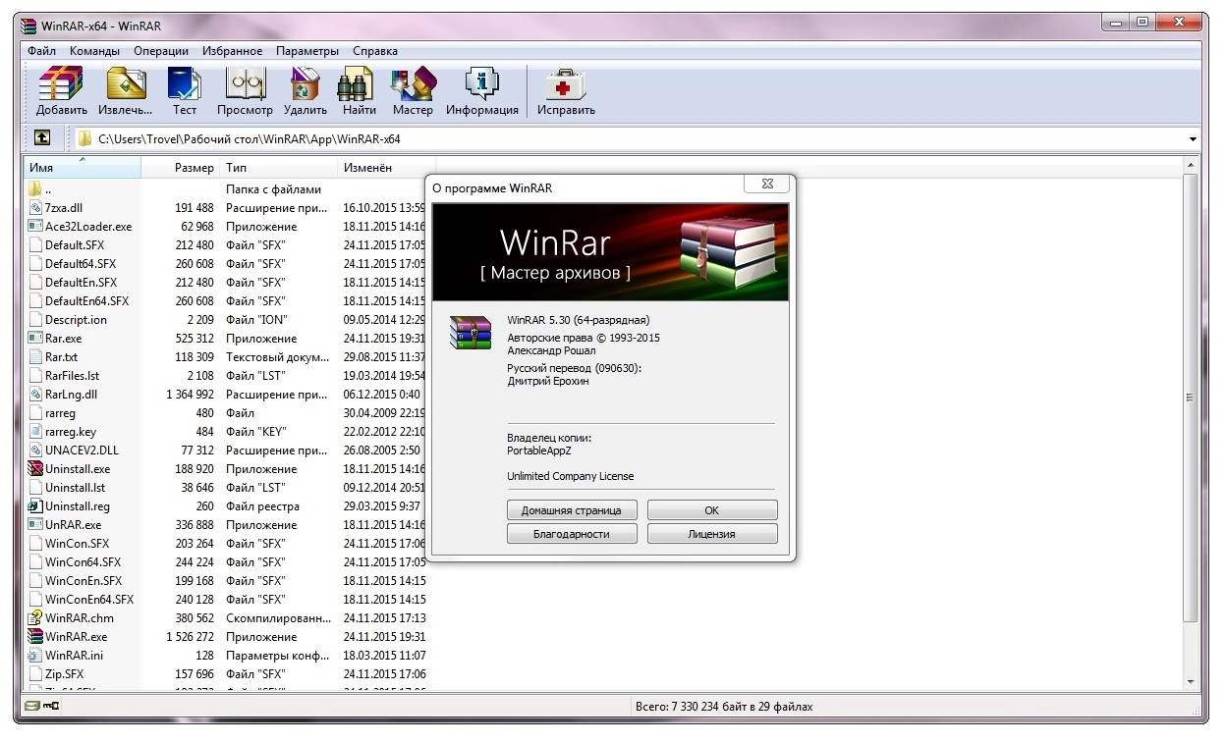Click the drive and key status icon
This screenshot has width=1226, height=743.
[42, 706]
